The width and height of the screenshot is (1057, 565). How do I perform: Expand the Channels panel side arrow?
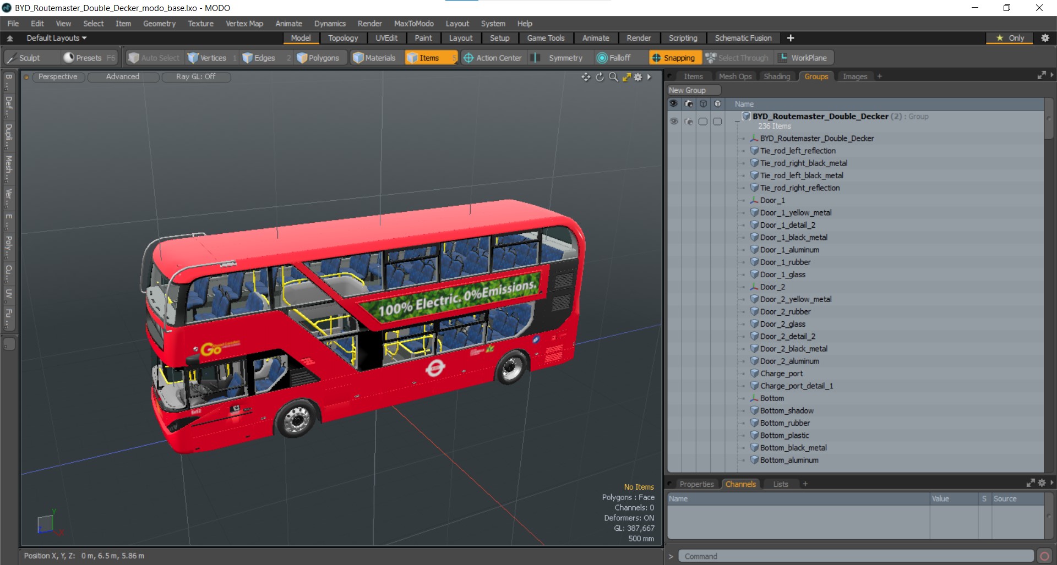click(x=1052, y=482)
